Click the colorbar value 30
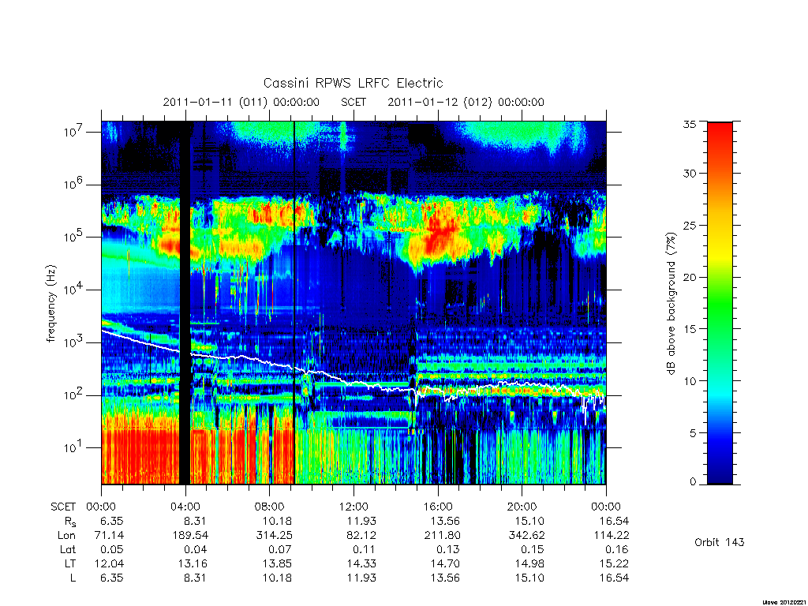 (x=690, y=173)
